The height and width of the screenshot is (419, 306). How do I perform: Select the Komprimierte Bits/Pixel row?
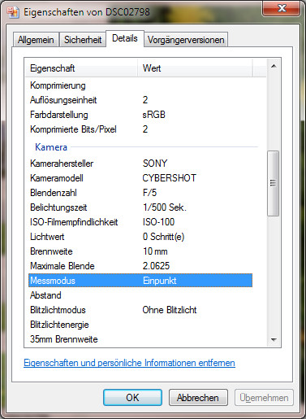[140, 129]
